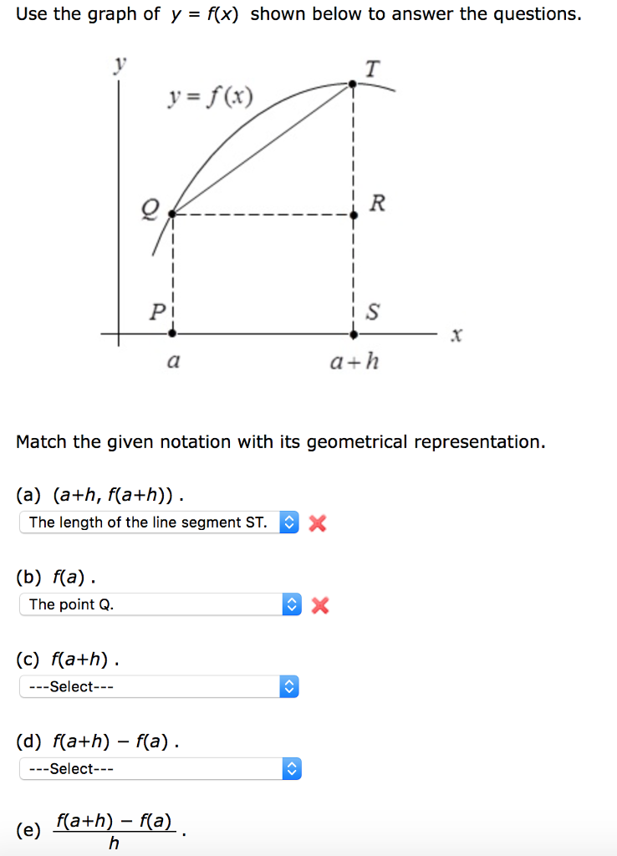Select the dropdown showing 'The point Q.'
This screenshot has width=617, height=856.
point(159,604)
